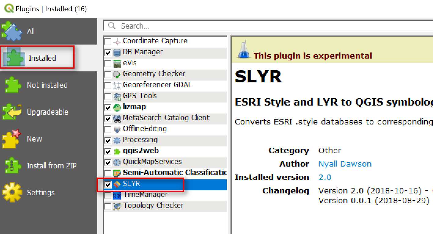The height and width of the screenshot is (234, 433).
Task: Open the plugin manager Settings tab
Action: 49,193
